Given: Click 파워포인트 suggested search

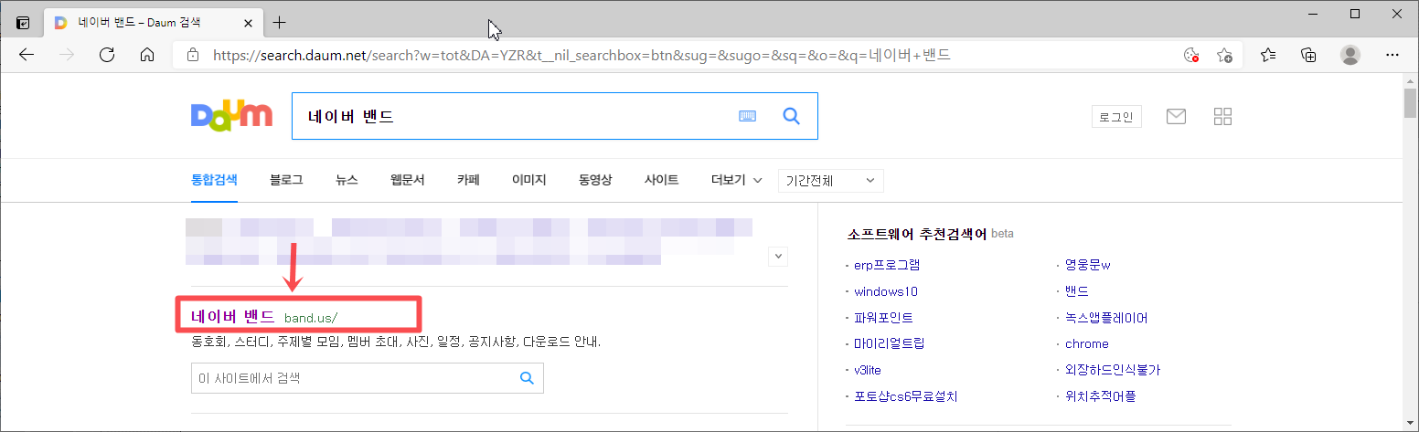Looking at the screenshot, I should [883, 318].
